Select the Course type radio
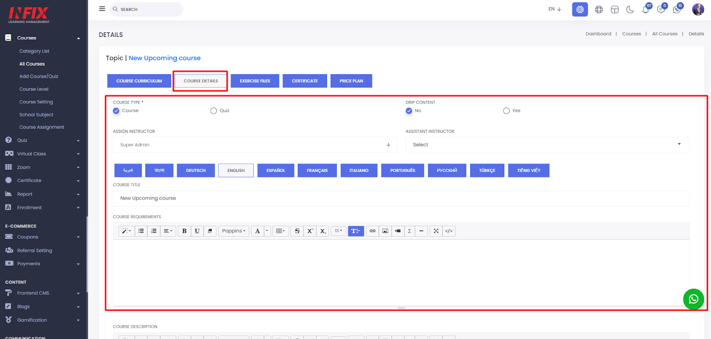 (x=116, y=111)
